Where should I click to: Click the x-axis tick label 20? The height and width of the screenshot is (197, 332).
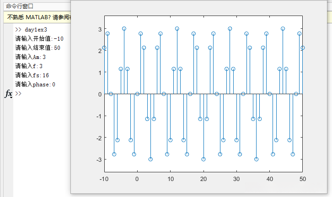(203, 179)
